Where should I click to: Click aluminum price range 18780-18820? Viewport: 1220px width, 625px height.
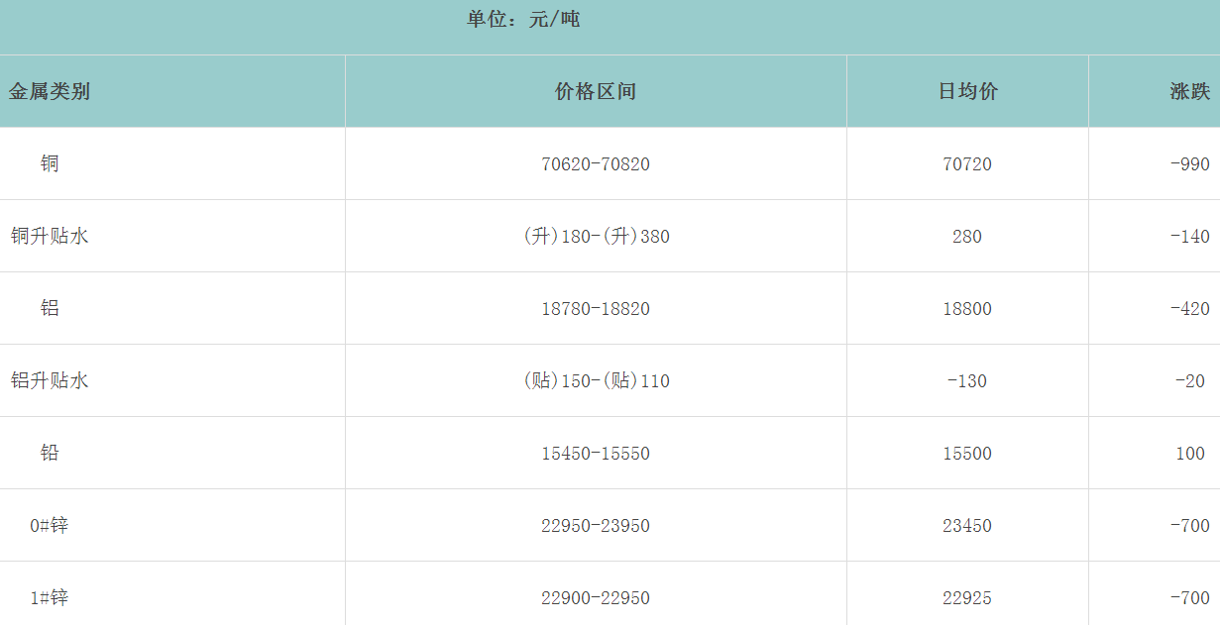596,309
